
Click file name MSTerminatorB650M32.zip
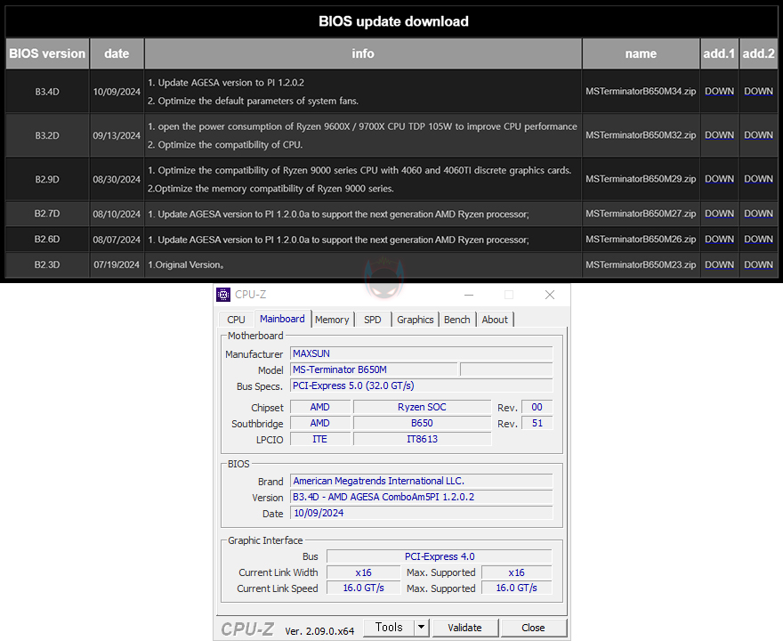(641, 135)
